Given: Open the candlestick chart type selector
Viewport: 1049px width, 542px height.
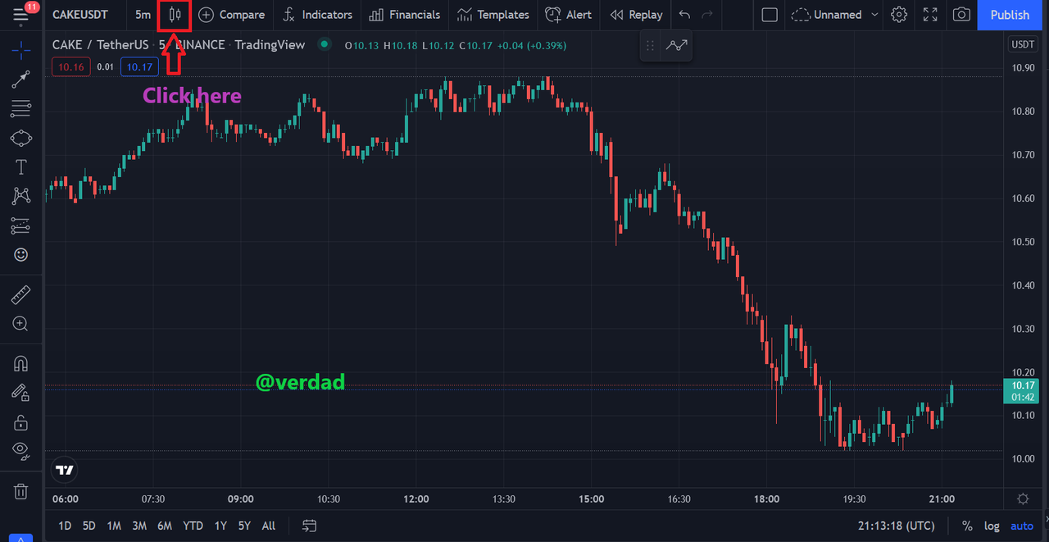Looking at the screenshot, I should pyautogui.click(x=175, y=15).
